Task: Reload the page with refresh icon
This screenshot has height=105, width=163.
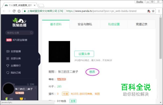Action: click(14, 11)
